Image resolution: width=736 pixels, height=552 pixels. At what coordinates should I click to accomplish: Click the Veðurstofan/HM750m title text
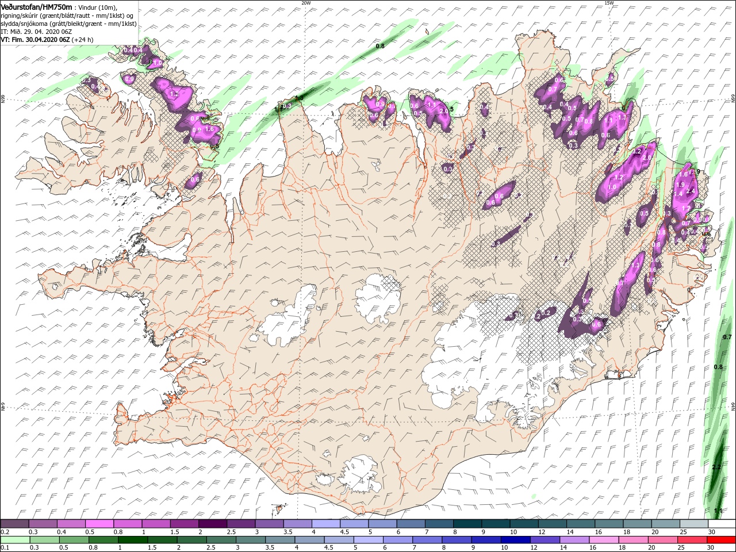click(36, 6)
